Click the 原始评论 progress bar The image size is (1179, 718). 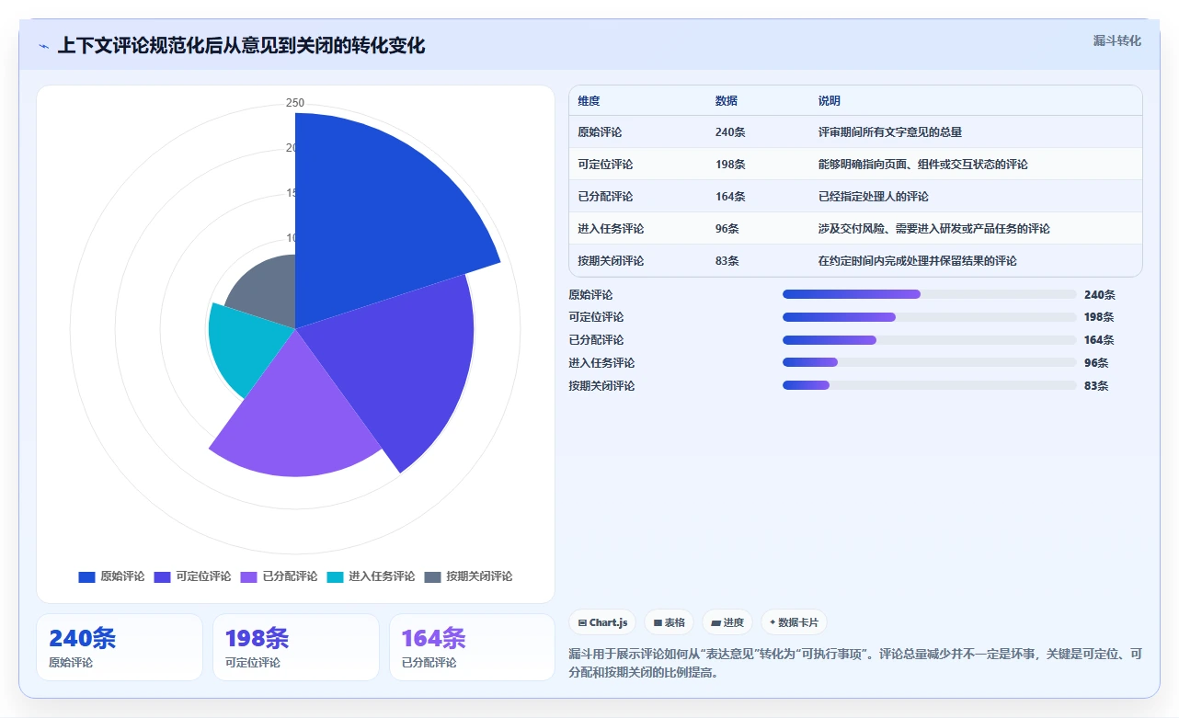tap(929, 294)
